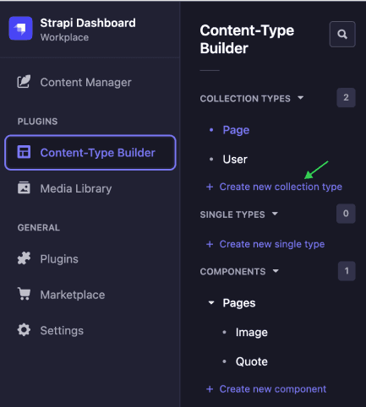
Task: Select the Page collection type
Action: coord(236,130)
